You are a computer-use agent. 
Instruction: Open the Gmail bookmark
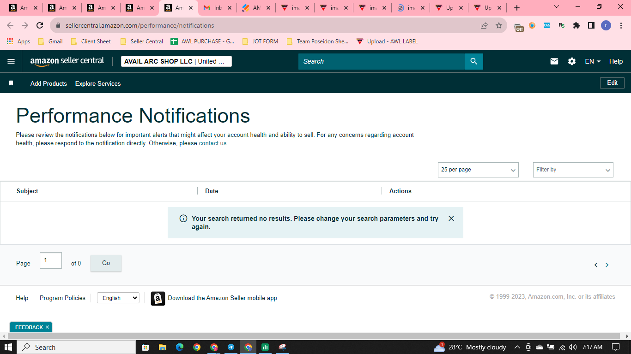(50, 41)
